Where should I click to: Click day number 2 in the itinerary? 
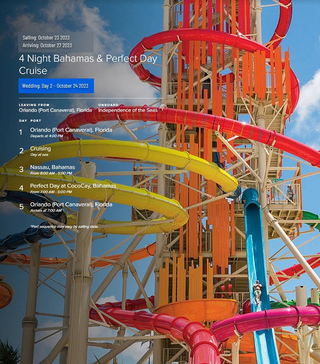(x=21, y=151)
